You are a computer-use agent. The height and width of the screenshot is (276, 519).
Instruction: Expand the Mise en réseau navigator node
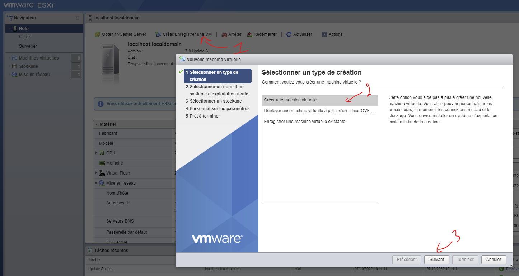[x=10, y=75]
